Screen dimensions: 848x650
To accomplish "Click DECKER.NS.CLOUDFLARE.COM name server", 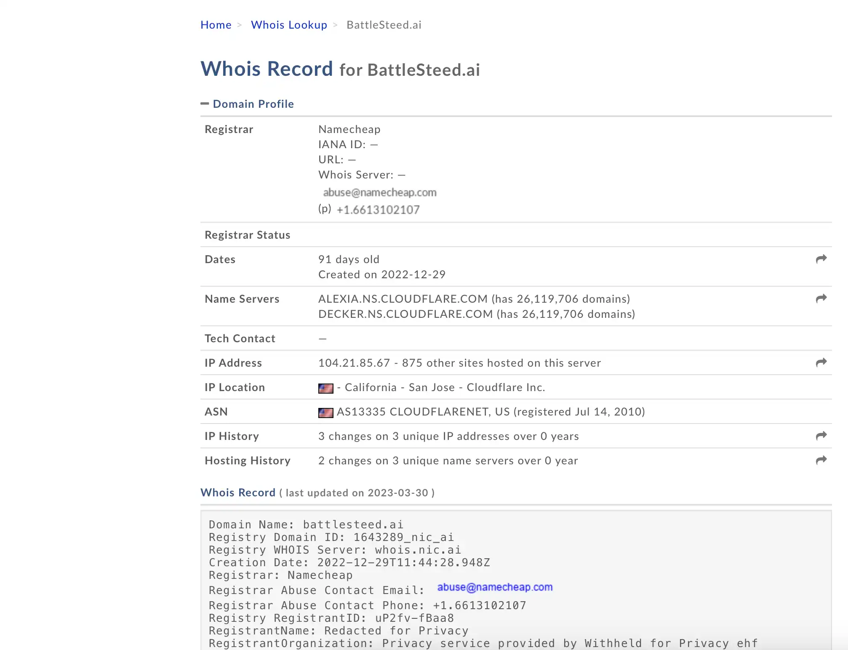I will coord(405,314).
